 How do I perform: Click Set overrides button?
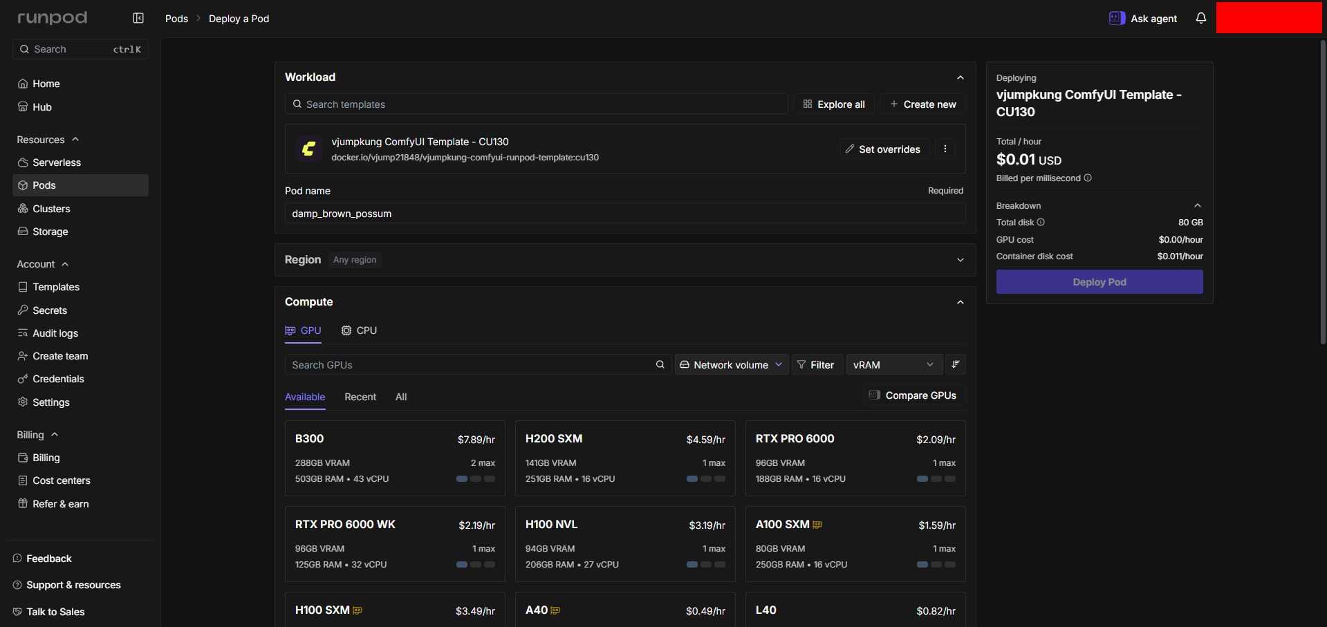pyautogui.click(x=883, y=149)
